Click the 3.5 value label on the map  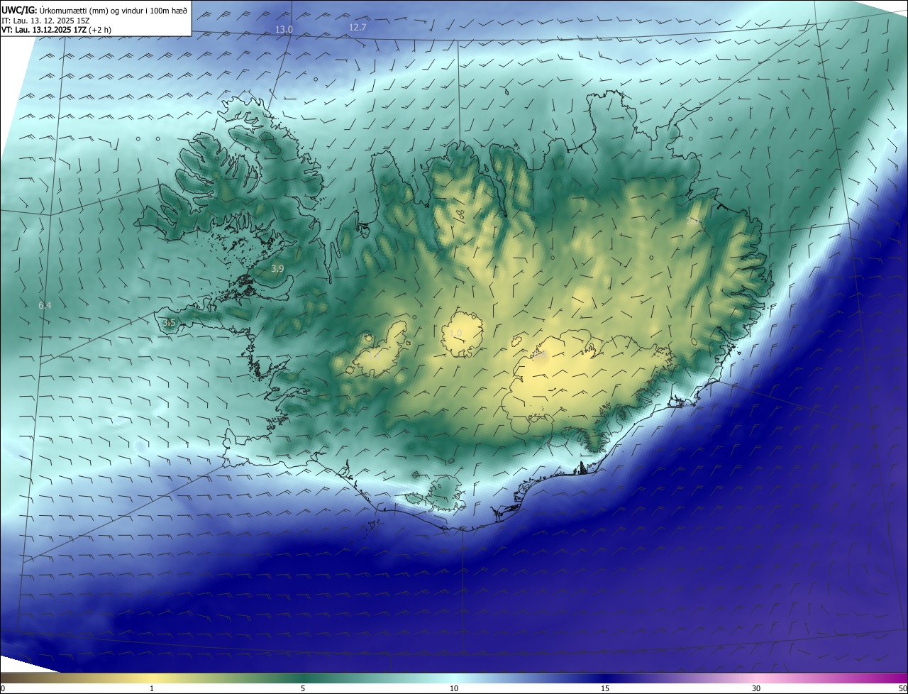coord(168,322)
